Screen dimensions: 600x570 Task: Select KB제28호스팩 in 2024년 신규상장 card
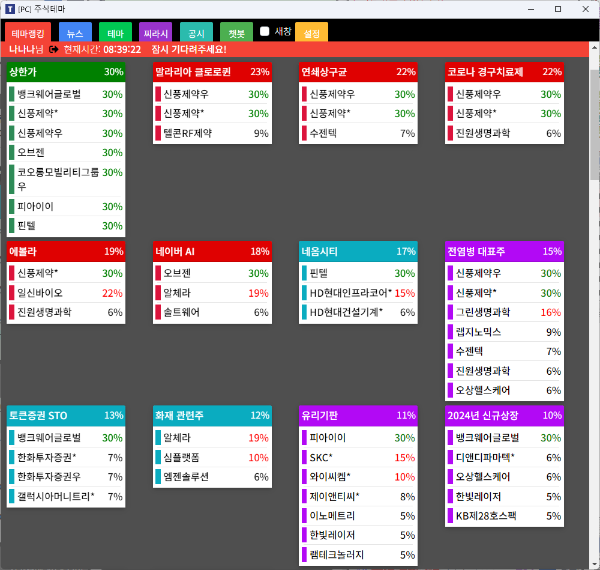(x=505, y=516)
